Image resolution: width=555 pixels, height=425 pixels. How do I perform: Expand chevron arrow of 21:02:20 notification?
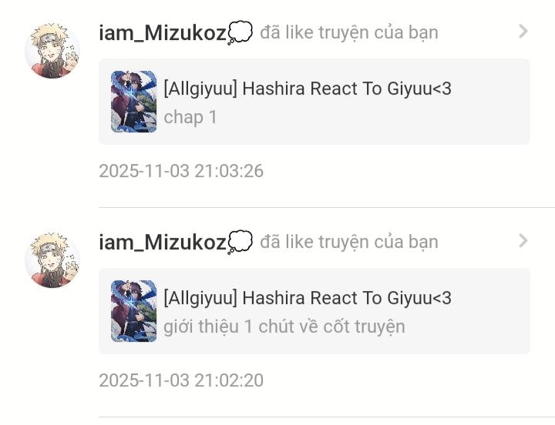tap(523, 241)
